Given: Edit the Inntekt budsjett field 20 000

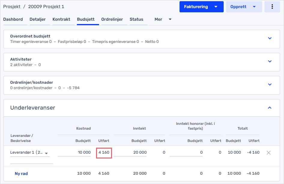Looking at the screenshot, I should [x=130, y=152].
